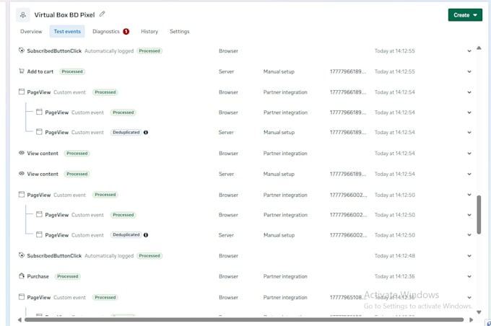
Task: Click 'Automatically logged' in SubscribedButtonClick 14:12:55 row
Action: click(109, 51)
